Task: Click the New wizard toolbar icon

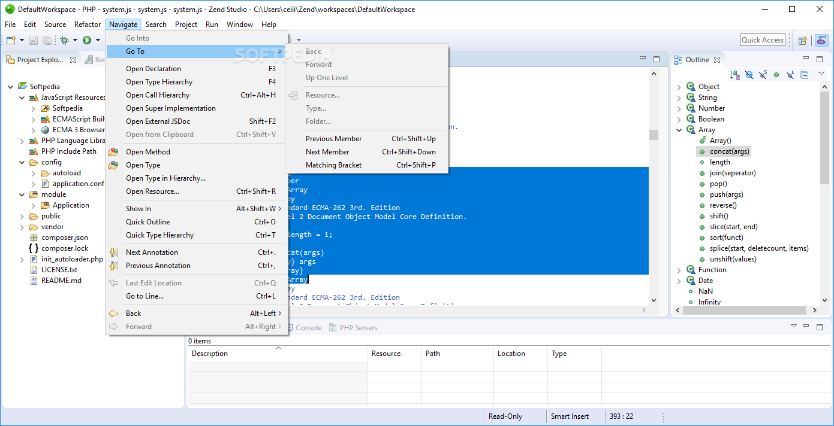Action: click(11, 40)
